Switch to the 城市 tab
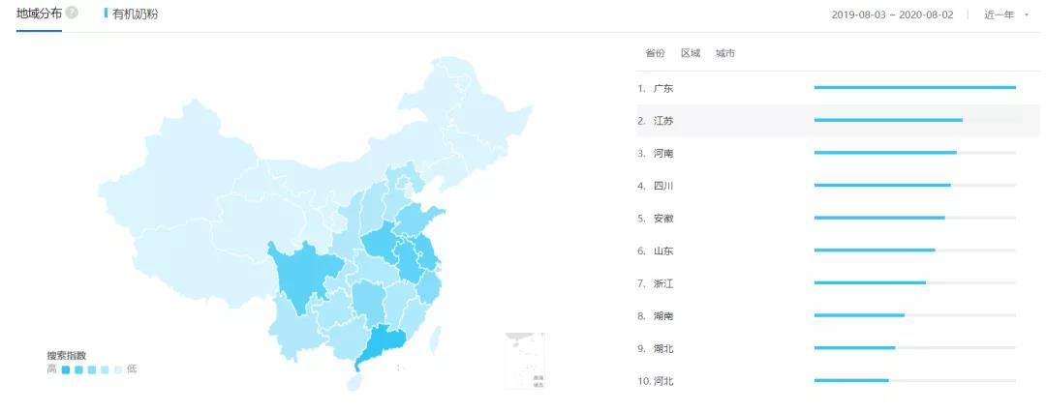Image resolution: width=1046 pixels, height=412 pixels. (x=725, y=53)
